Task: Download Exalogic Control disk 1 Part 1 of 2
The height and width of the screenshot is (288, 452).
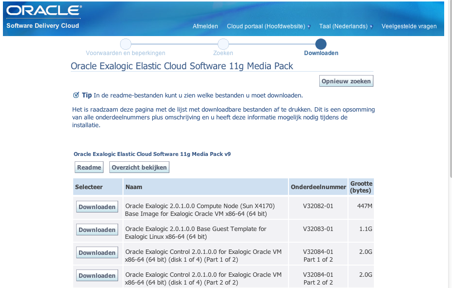Action: click(x=97, y=252)
